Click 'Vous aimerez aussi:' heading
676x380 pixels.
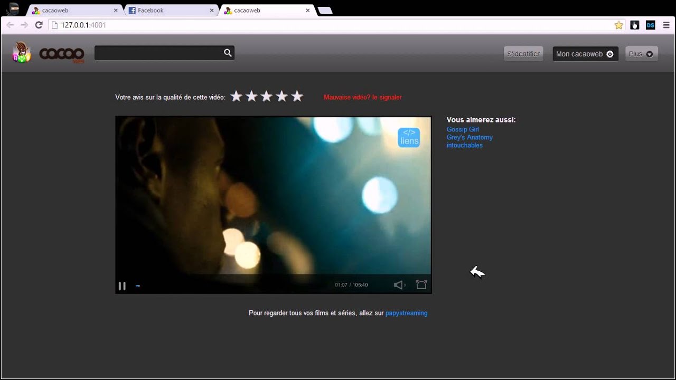point(481,120)
